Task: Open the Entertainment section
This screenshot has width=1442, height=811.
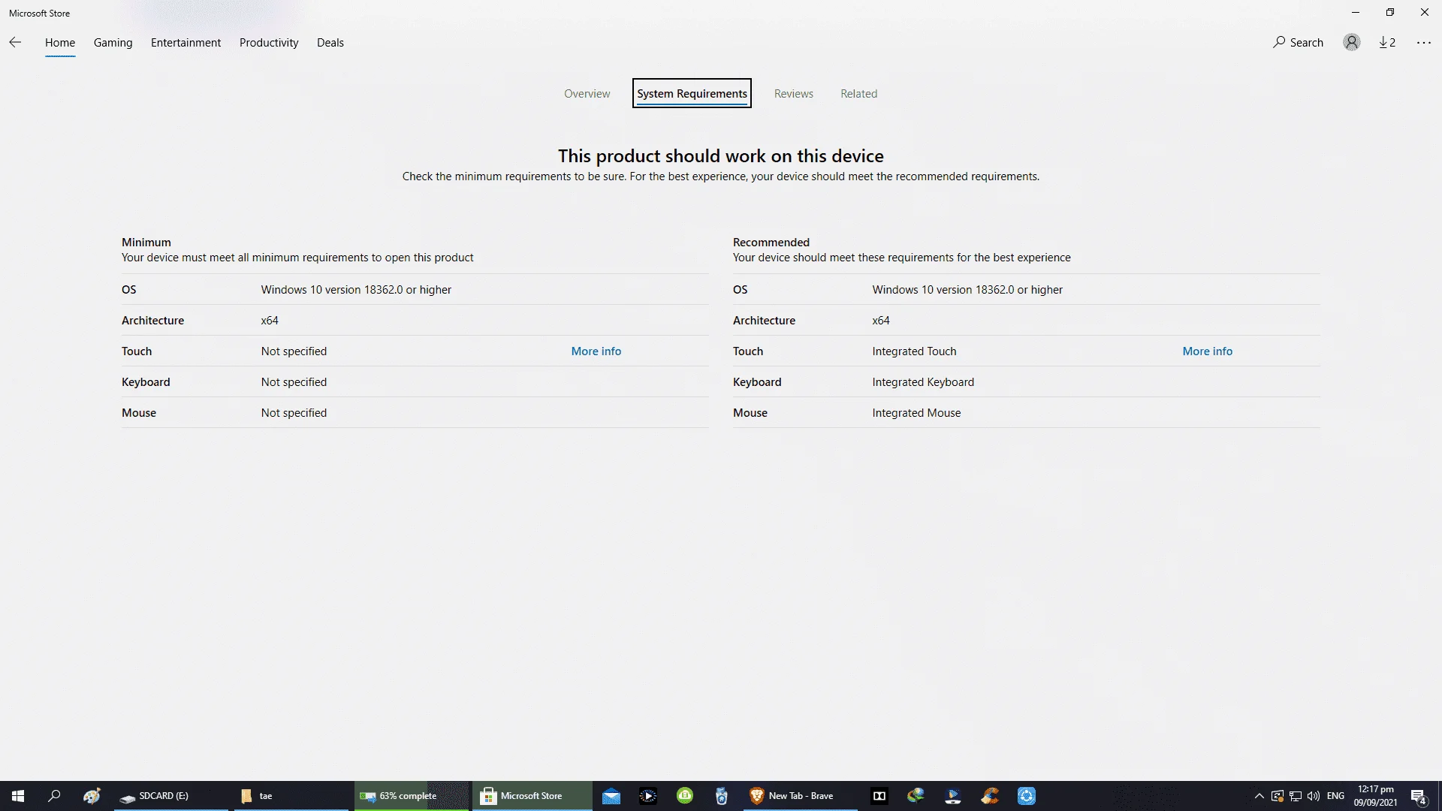Action: point(186,43)
